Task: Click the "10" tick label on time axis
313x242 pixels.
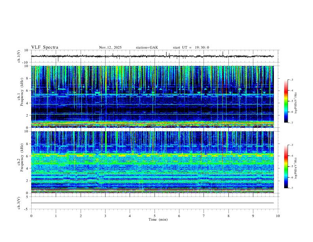Action: click(278, 216)
